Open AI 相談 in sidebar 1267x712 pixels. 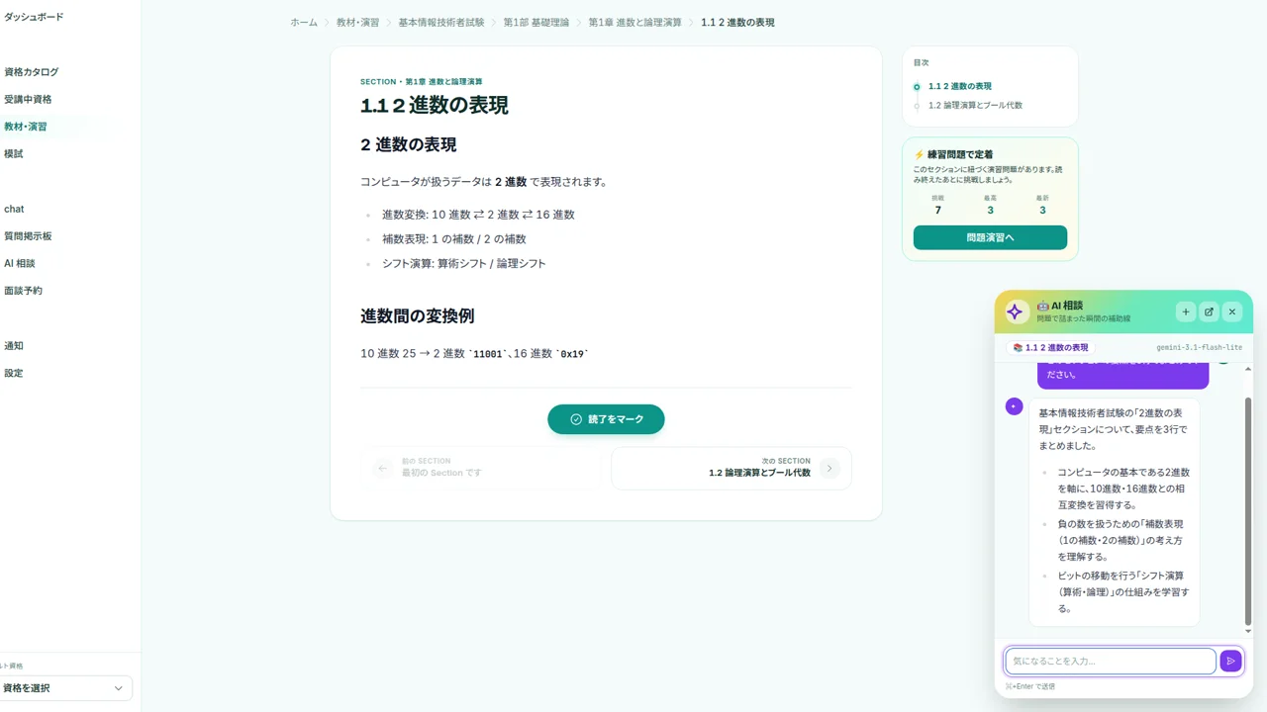[19, 263]
